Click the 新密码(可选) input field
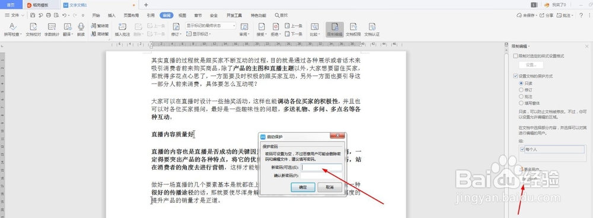The image size is (593, 218). coord(321,168)
